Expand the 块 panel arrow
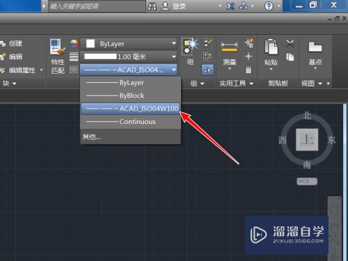Image resolution: width=348 pixels, height=261 pixels. [15, 84]
